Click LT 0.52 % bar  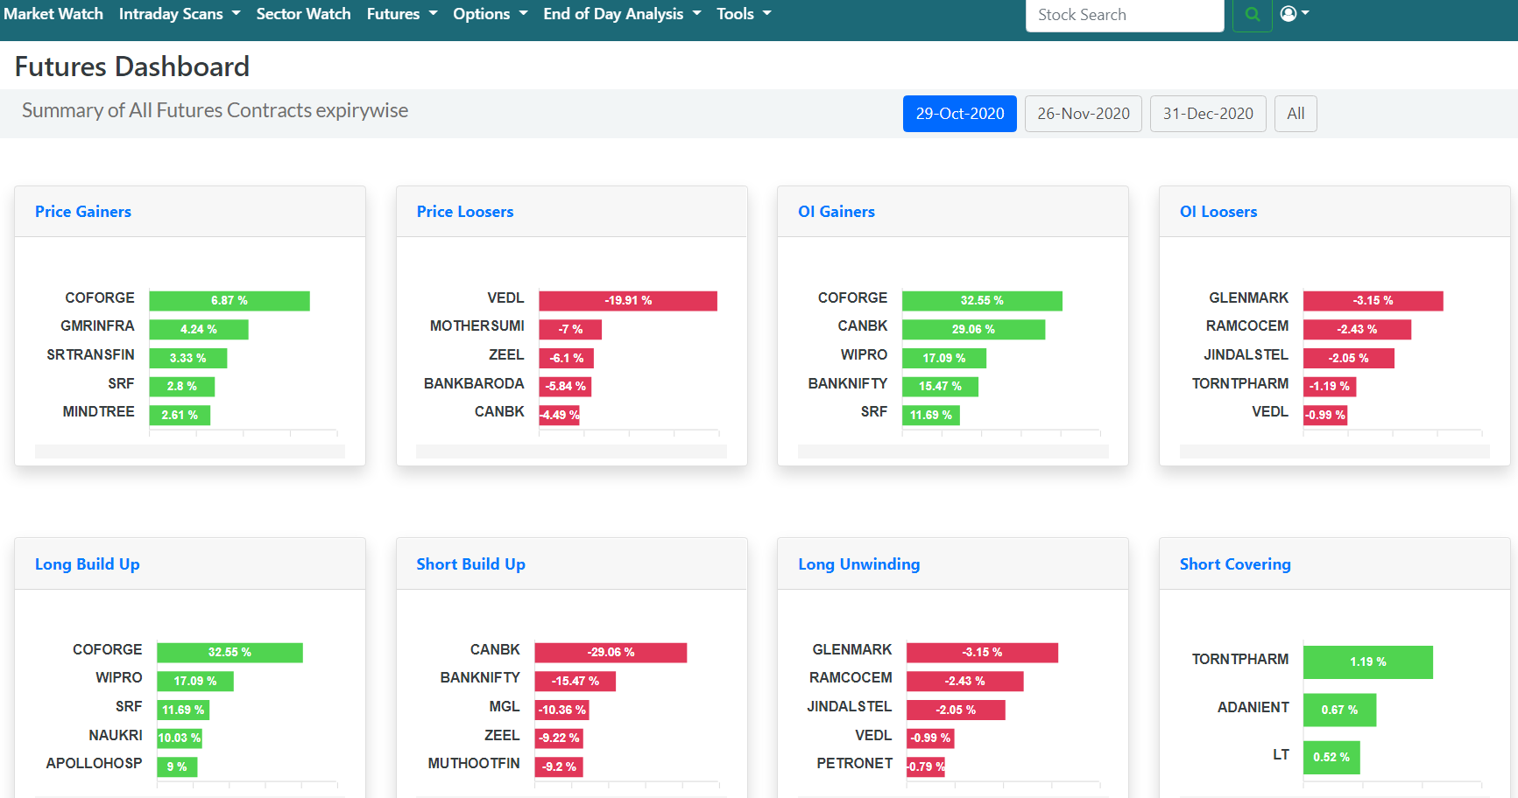[1331, 758]
